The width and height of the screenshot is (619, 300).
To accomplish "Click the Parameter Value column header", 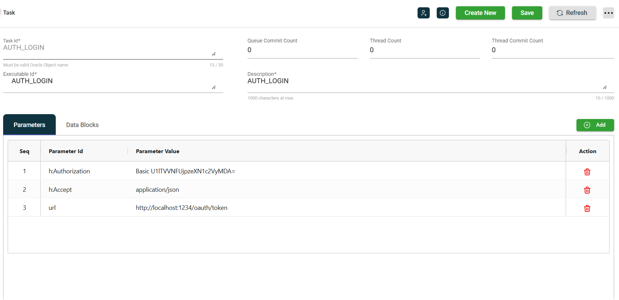I will pos(158,151).
